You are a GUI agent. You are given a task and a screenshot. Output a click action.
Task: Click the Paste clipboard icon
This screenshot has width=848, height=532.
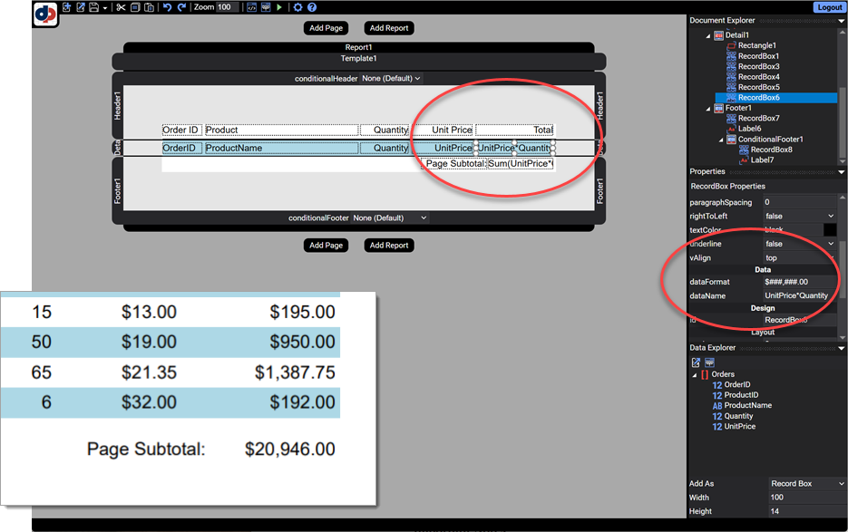[x=149, y=7]
